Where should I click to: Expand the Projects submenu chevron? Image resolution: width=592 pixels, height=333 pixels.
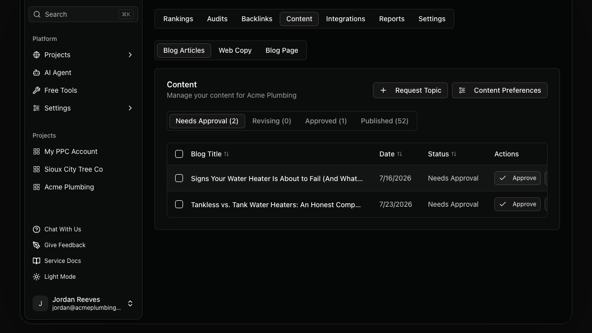[130, 55]
